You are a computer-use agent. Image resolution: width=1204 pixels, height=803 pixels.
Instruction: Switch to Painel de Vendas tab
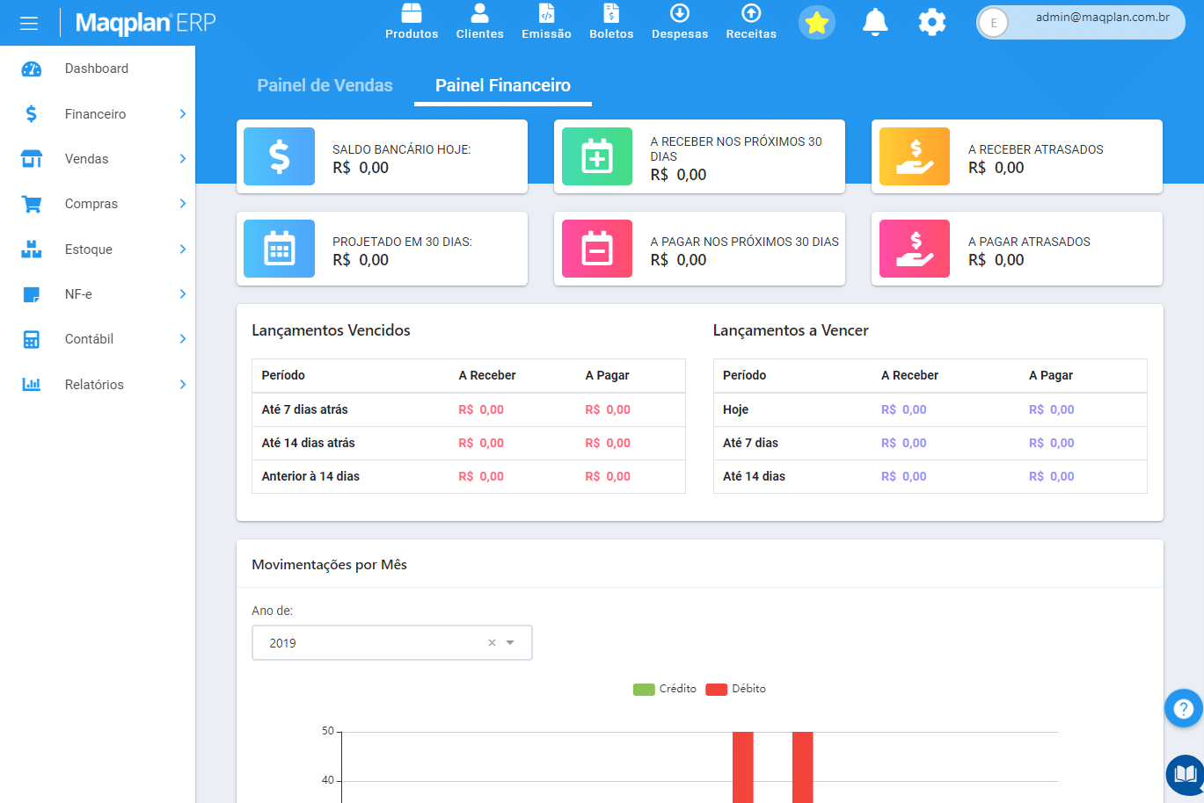(325, 85)
